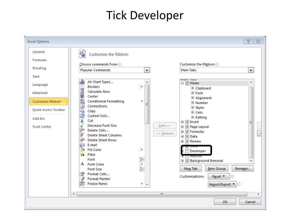Open the Reset dropdown button
Viewport: 290px width, 218px height.
click(219, 176)
